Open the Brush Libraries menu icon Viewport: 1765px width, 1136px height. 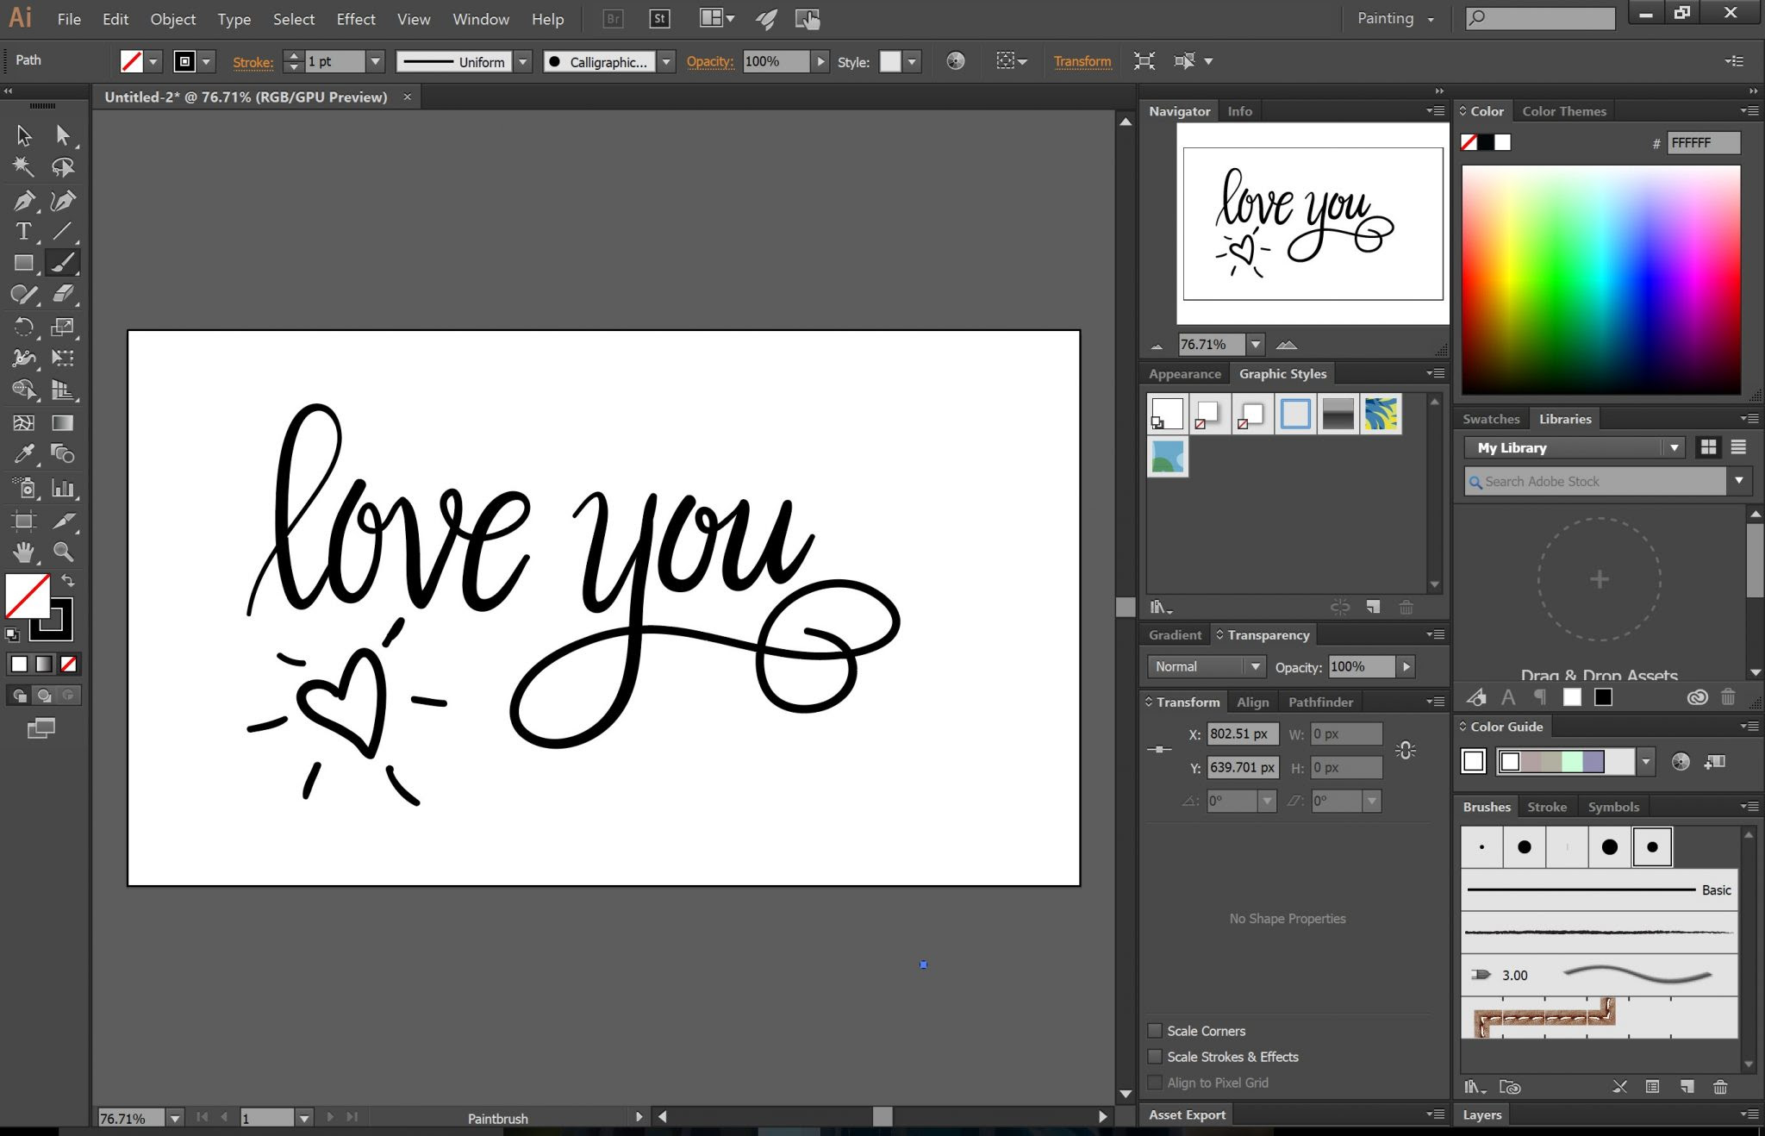coord(1475,1087)
